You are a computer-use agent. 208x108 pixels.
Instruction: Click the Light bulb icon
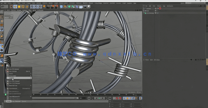pos(89,7)
